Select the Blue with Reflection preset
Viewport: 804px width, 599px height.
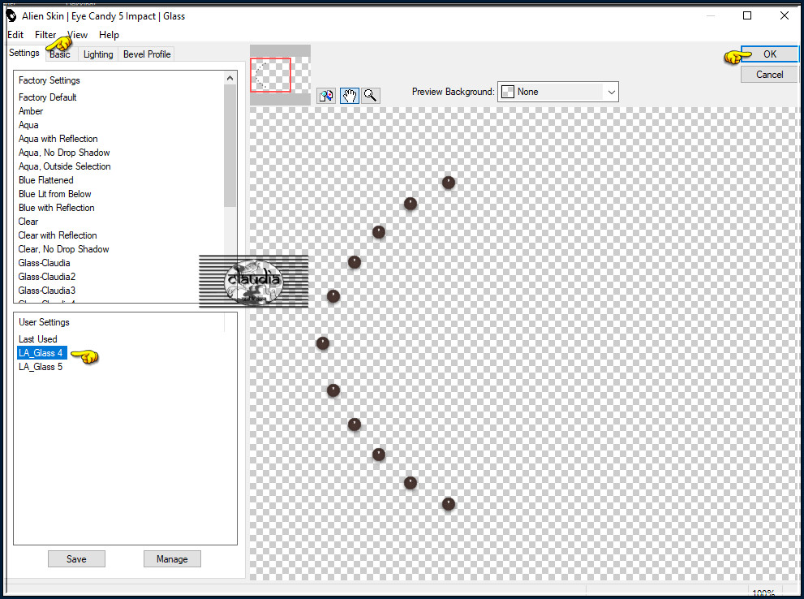click(x=57, y=209)
